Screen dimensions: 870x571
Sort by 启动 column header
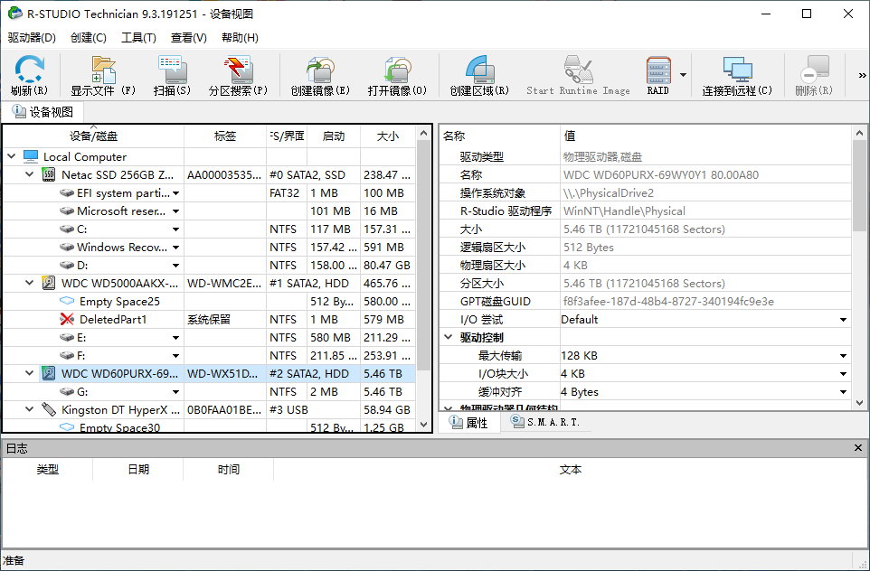click(x=334, y=136)
